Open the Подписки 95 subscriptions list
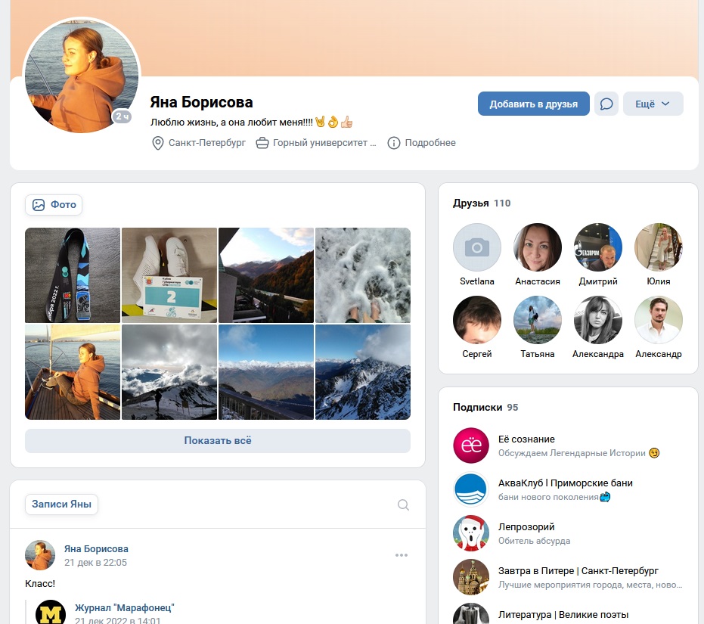 coord(485,407)
